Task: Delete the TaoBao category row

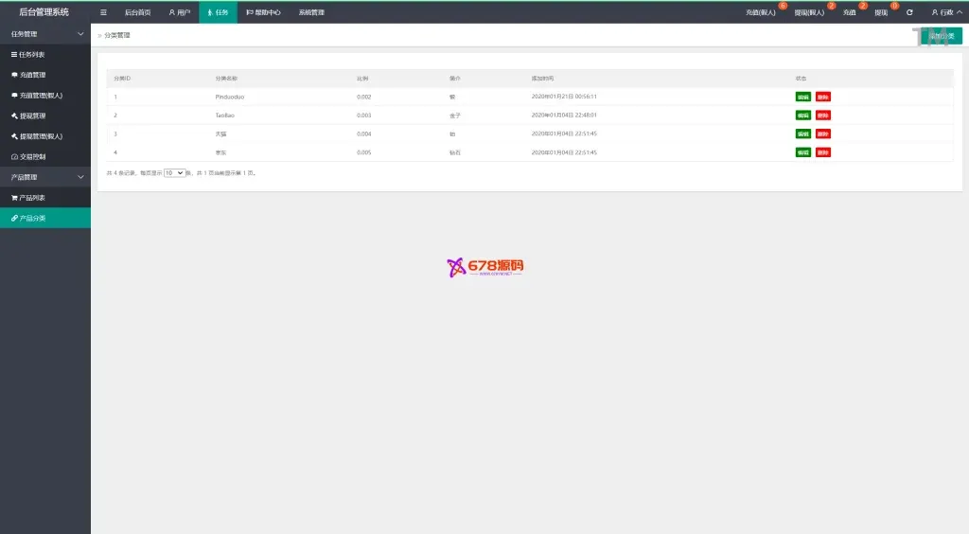Action: tap(822, 116)
